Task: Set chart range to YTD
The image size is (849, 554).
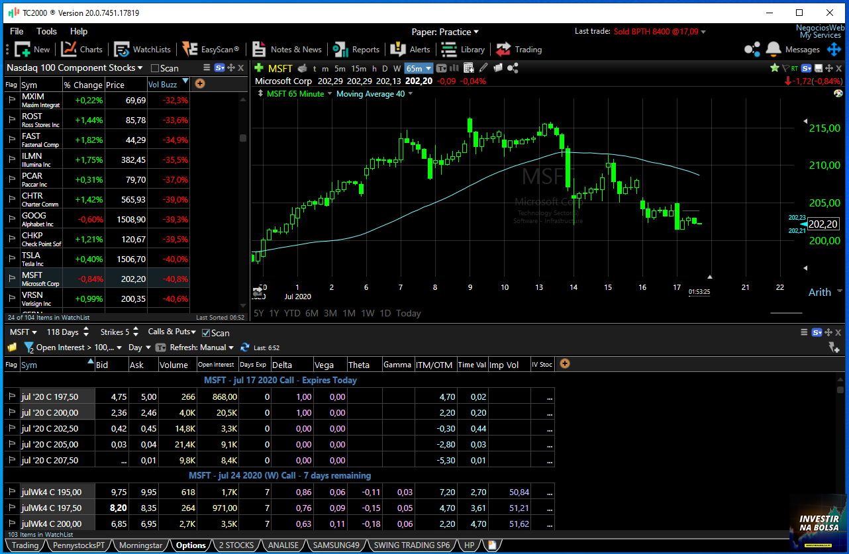Action: [292, 313]
